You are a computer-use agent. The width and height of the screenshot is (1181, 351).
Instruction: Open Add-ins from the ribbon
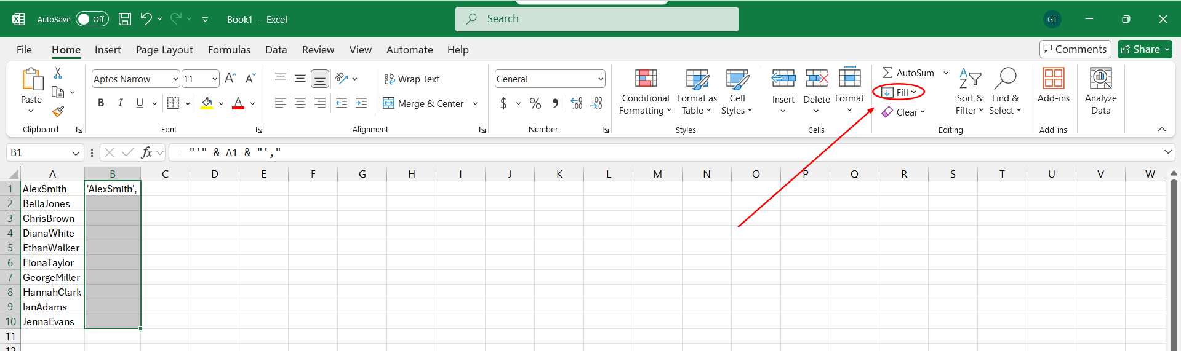tap(1053, 85)
